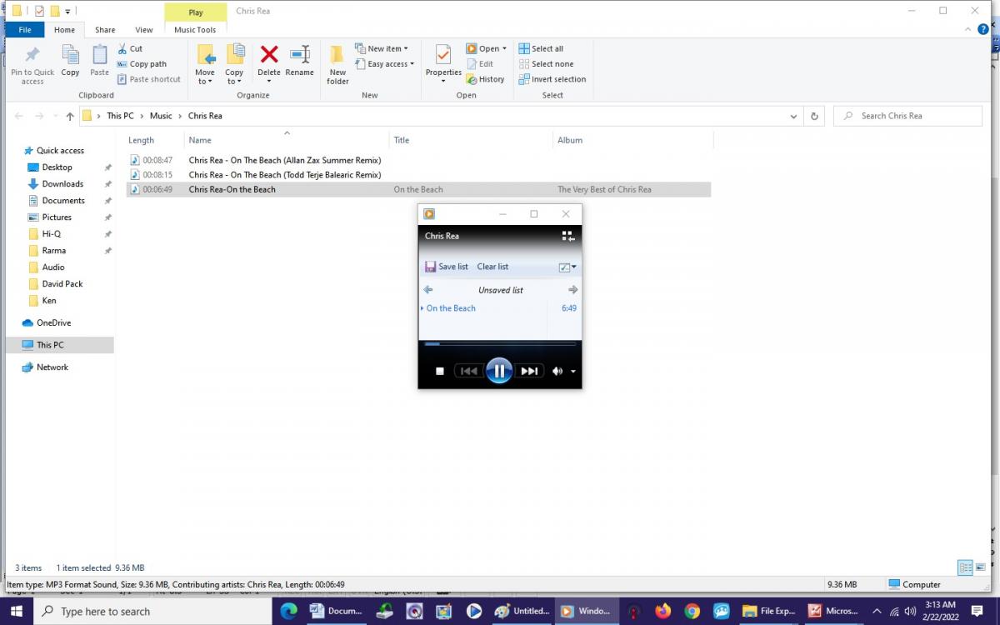
Task: Click History in the Open group
Action: [x=485, y=79]
